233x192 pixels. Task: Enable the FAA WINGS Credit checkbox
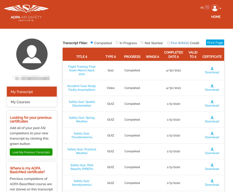click(169, 43)
